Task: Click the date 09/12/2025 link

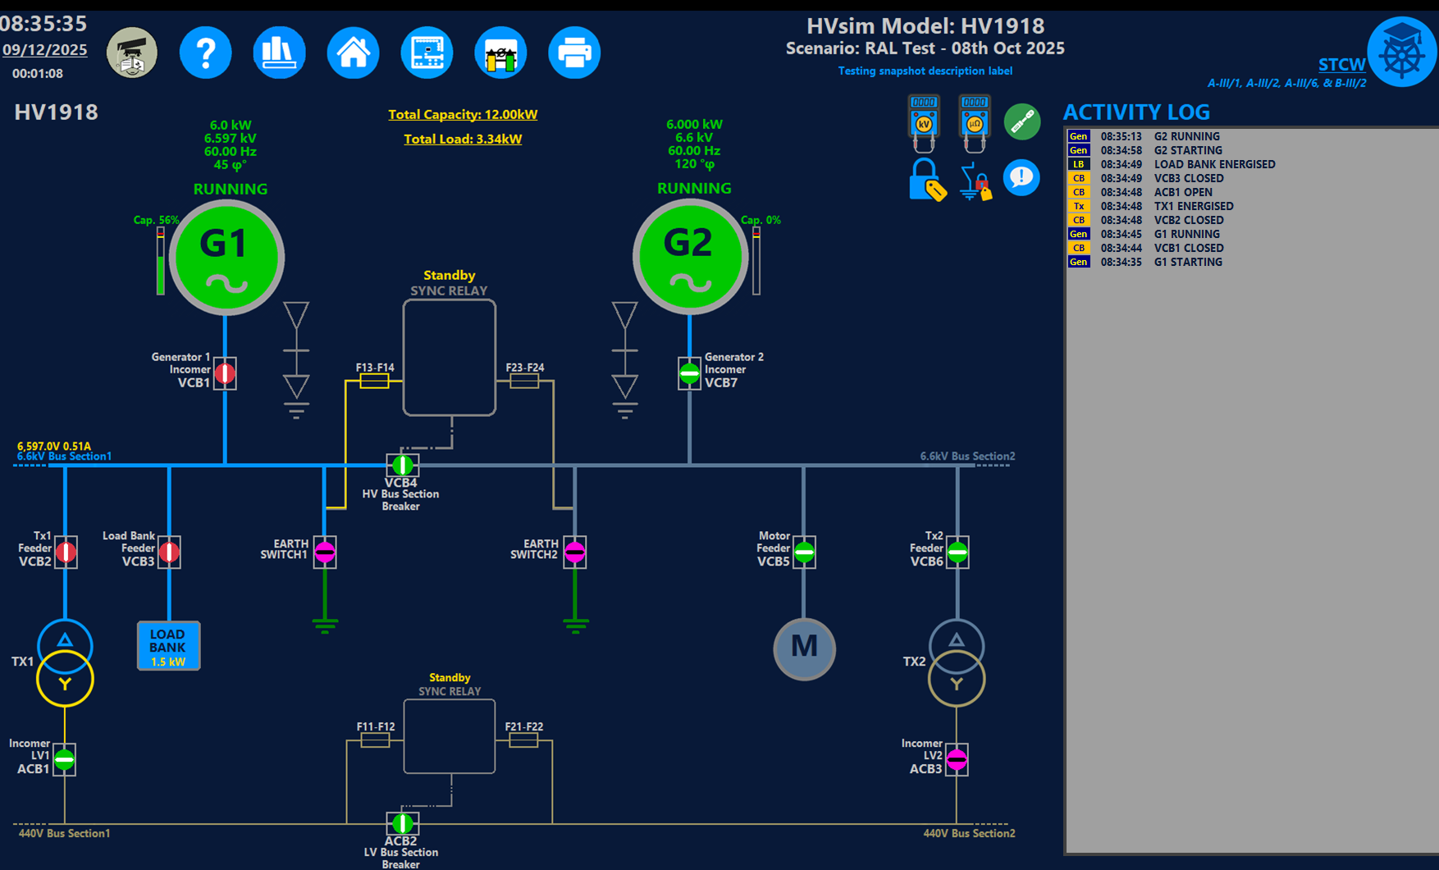Action: (x=44, y=50)
